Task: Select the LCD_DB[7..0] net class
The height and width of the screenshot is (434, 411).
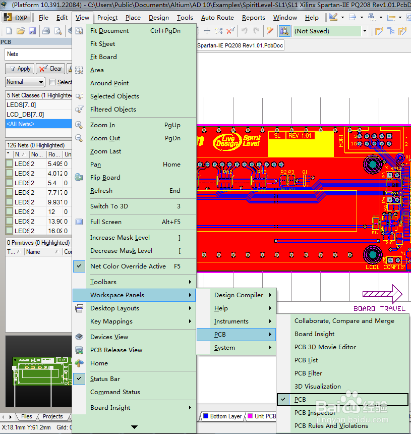Action: click(38, 115)
